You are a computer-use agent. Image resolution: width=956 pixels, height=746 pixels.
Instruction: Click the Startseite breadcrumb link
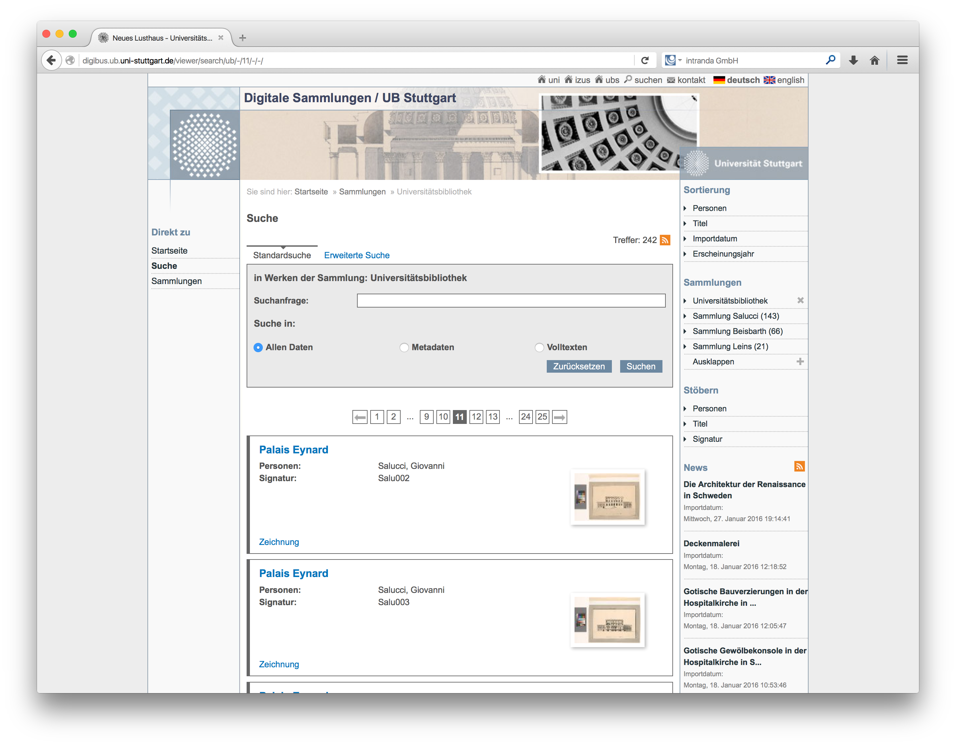click(x=311, y=192)
